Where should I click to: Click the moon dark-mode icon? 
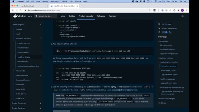tap(170, 32)
